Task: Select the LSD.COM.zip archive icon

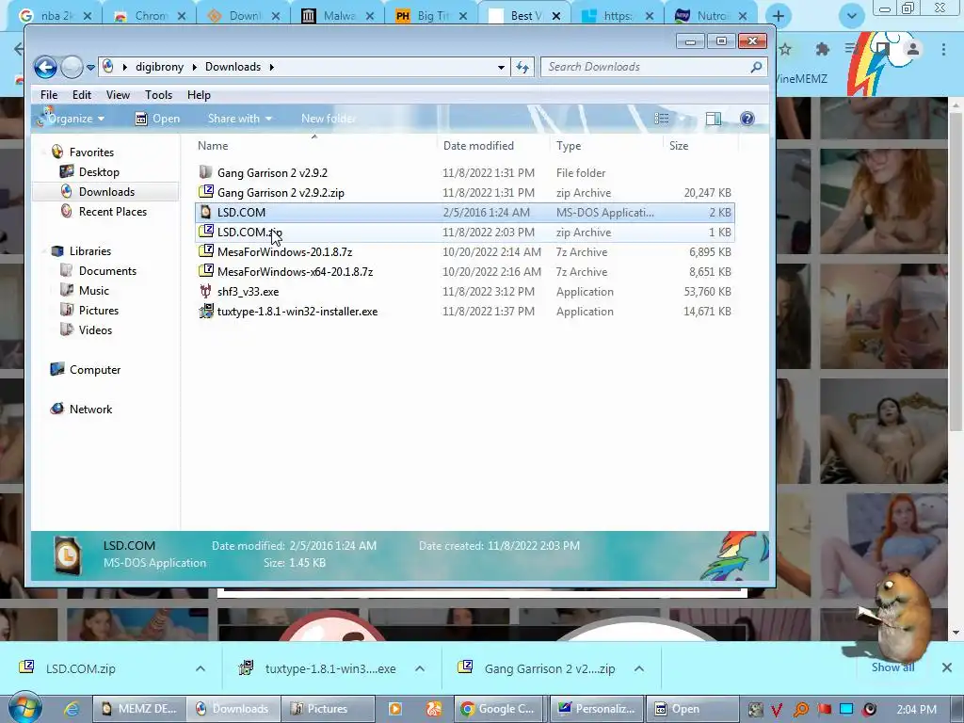Action: (x=206, y=232)
